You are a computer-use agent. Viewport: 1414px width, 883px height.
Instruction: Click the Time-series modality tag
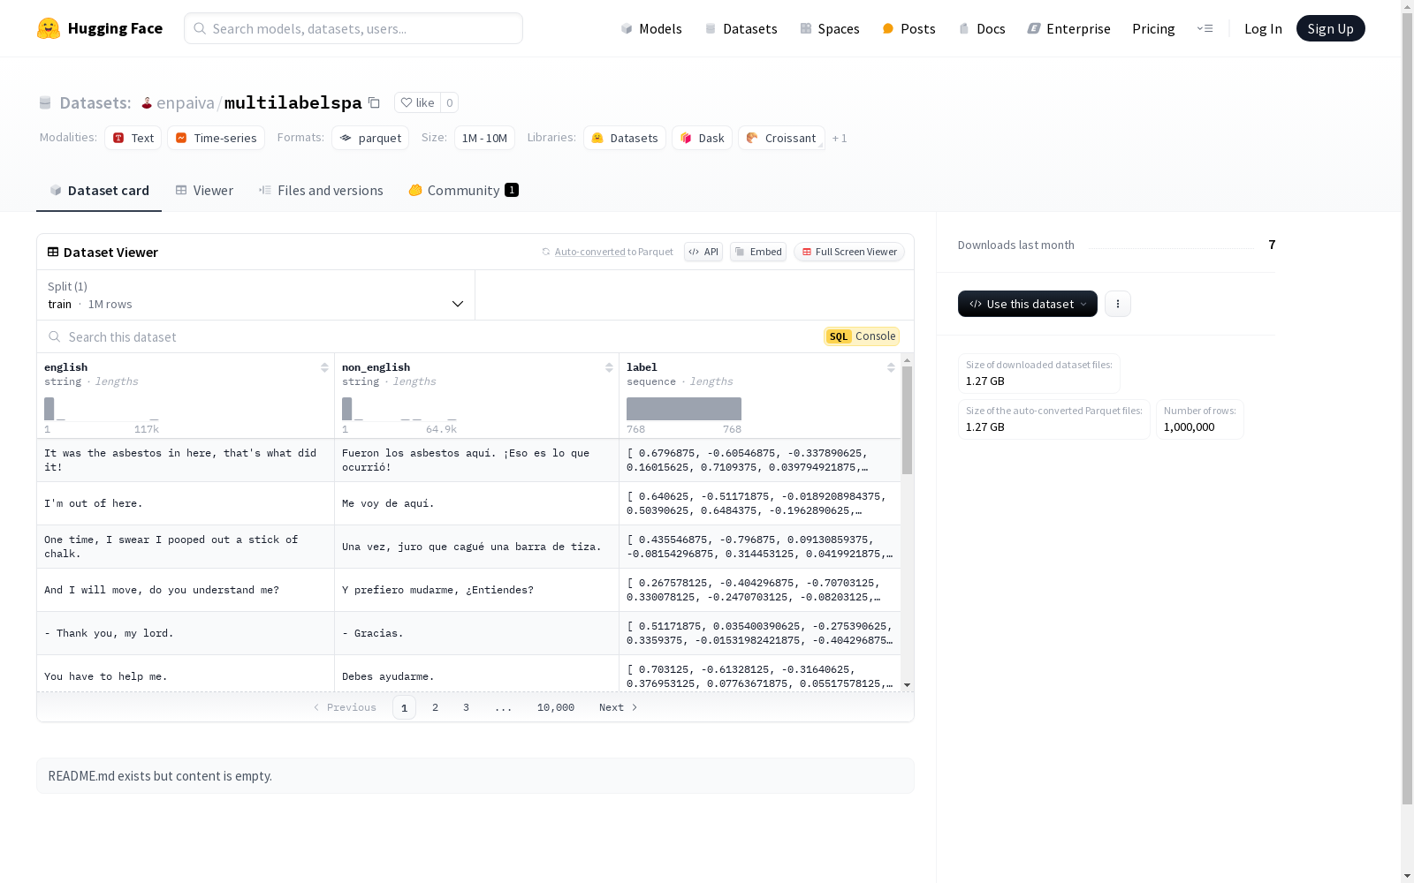tap(217, 138)
